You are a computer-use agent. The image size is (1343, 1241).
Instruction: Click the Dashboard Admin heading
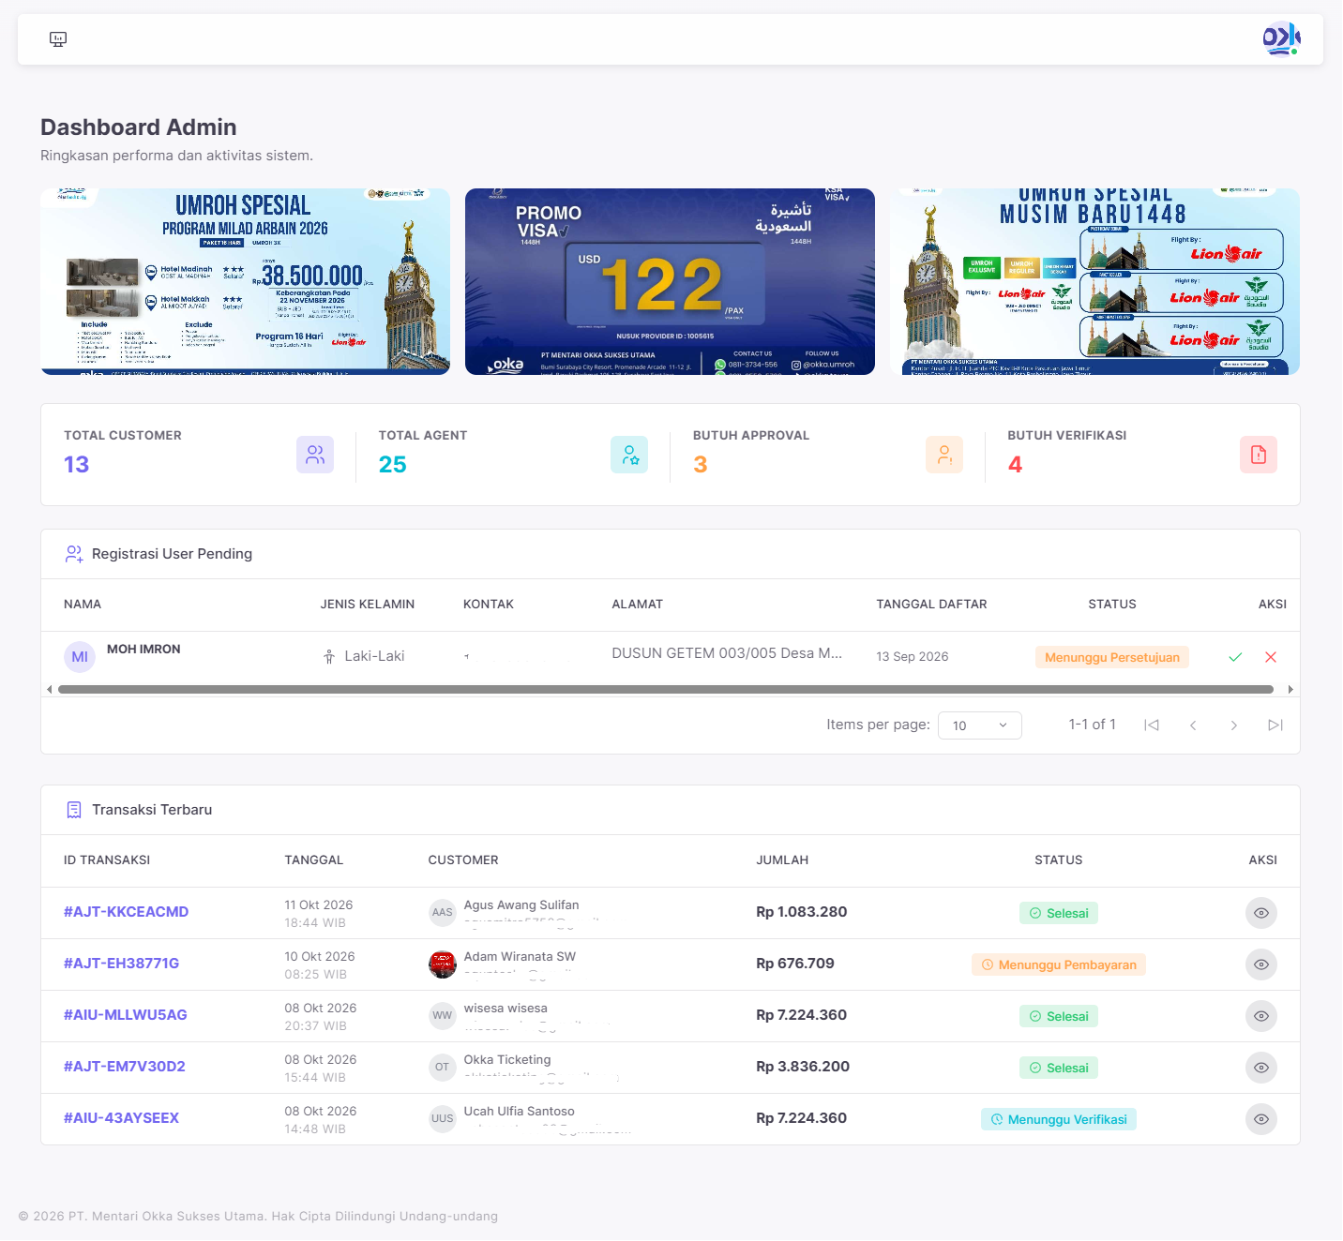pyautogui.click(x=139, y=127)
